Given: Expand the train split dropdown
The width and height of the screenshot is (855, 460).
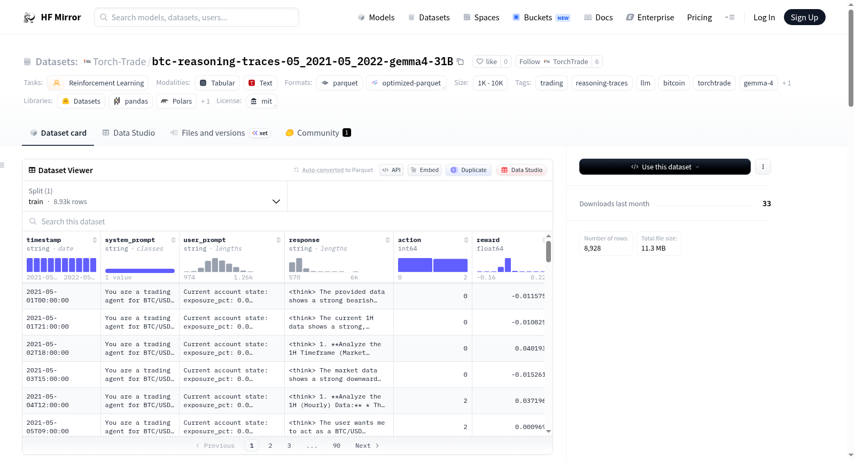Looking at the screenshot, I should click(154, 196).
